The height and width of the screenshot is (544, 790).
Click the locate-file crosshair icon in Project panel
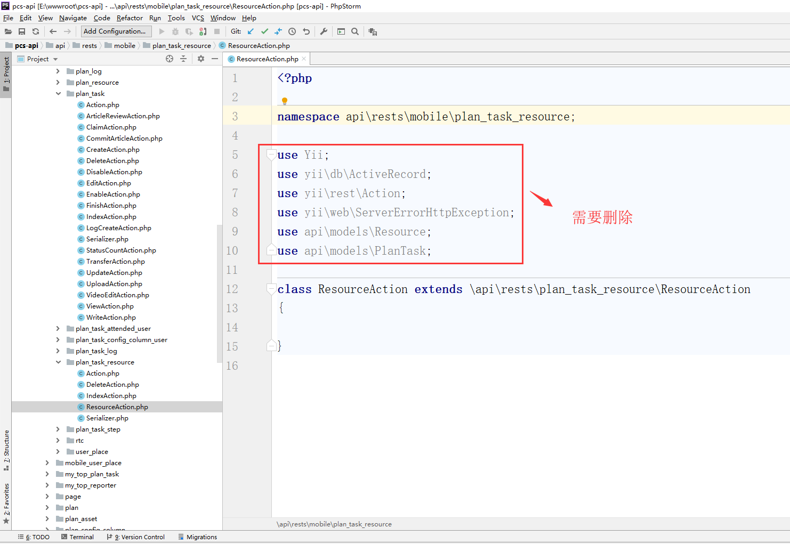click(170, 59)
